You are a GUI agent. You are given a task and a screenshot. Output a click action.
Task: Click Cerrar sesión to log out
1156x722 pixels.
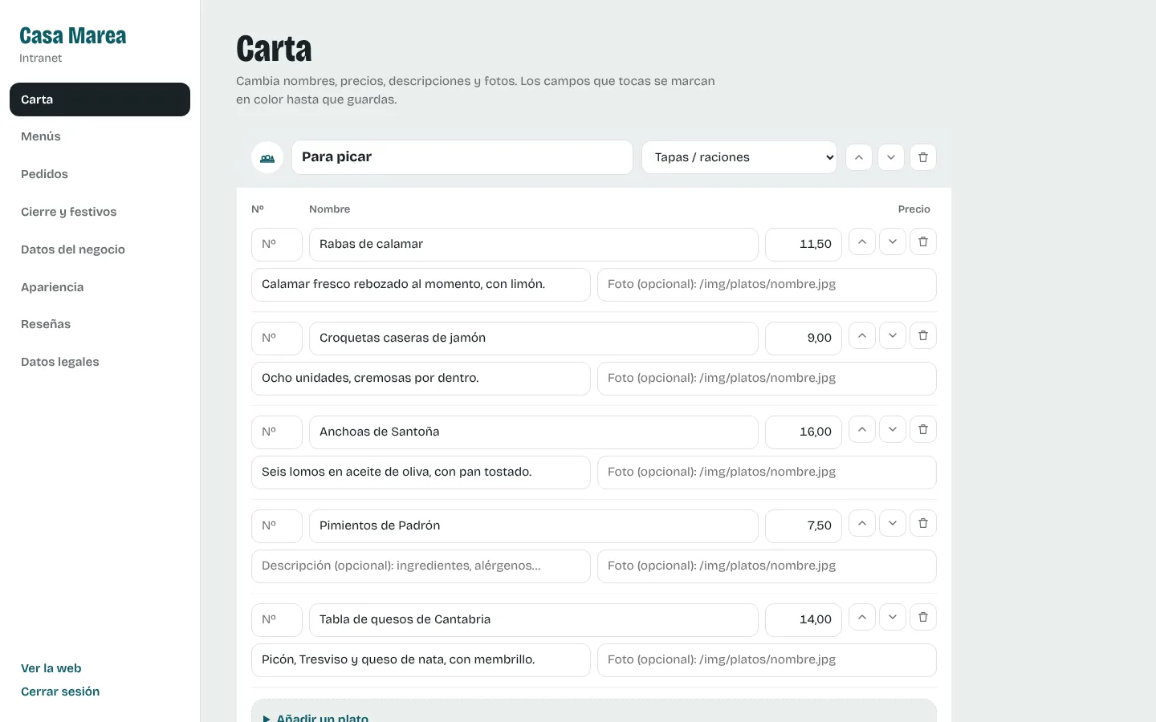(60, 692)
